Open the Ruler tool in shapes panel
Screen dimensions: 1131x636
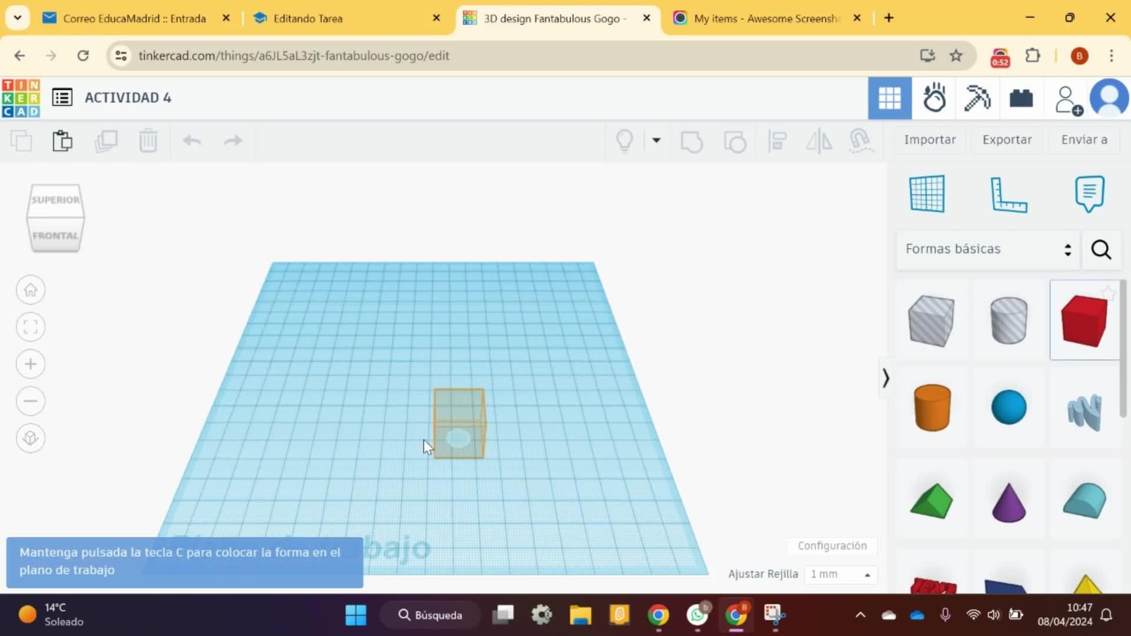coord(1008,194)
